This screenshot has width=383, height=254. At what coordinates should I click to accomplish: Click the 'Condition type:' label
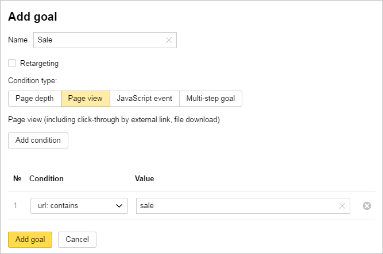32,81
